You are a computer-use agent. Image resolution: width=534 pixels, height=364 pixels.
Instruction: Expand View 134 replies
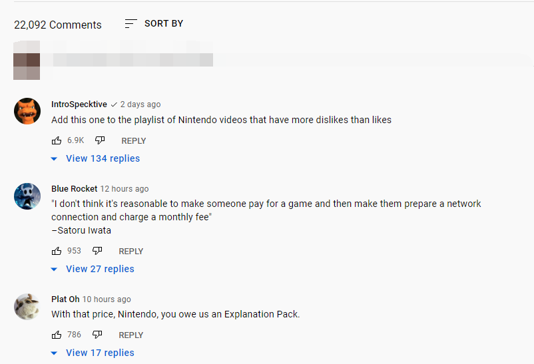(103, 158)
